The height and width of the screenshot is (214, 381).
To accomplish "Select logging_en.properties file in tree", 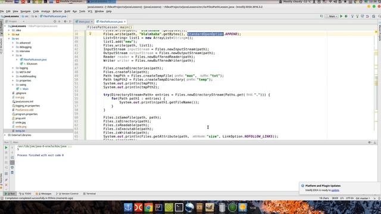I will [x=27, y=106].
